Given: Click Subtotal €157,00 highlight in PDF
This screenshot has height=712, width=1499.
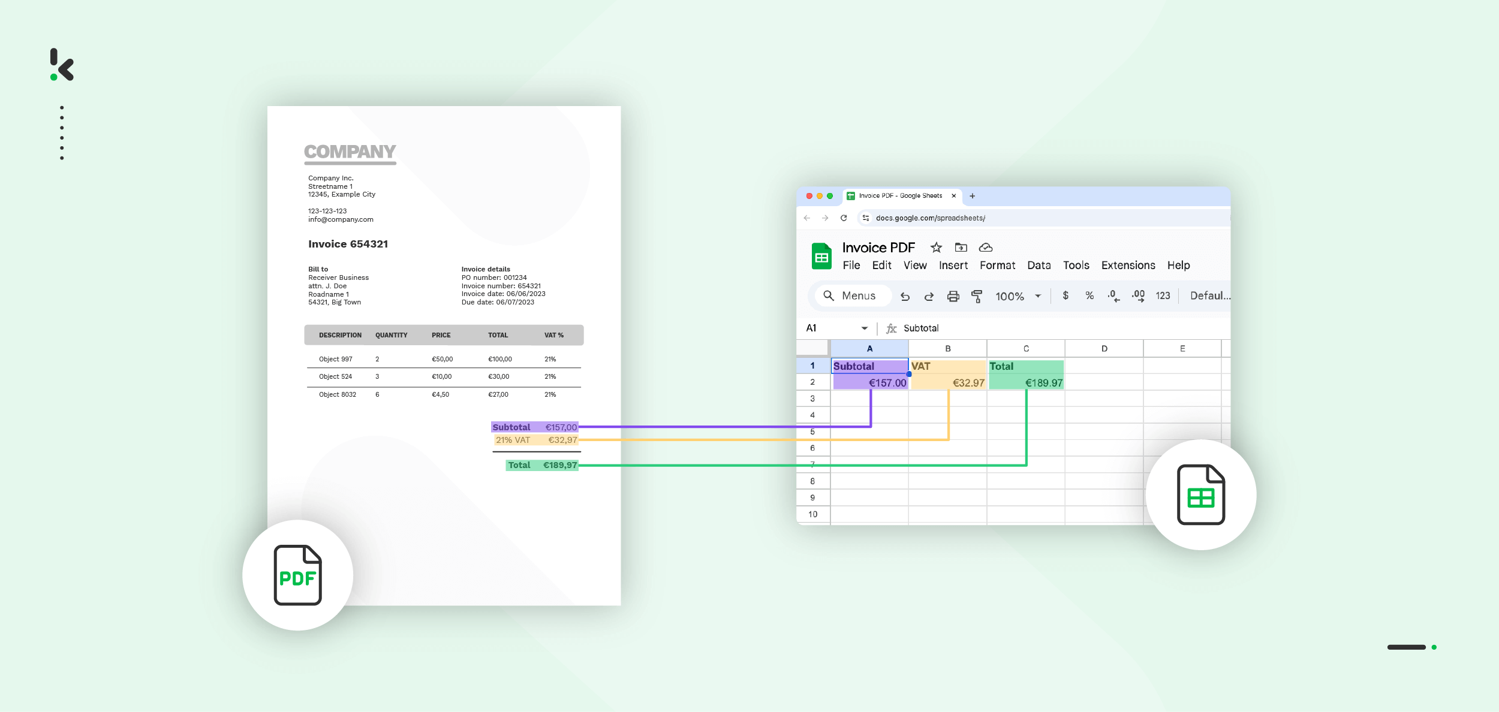Looking at the screenshot, I should click(535, 427).
